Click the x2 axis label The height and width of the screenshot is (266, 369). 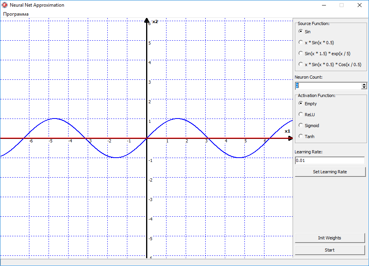coord(155,22)
